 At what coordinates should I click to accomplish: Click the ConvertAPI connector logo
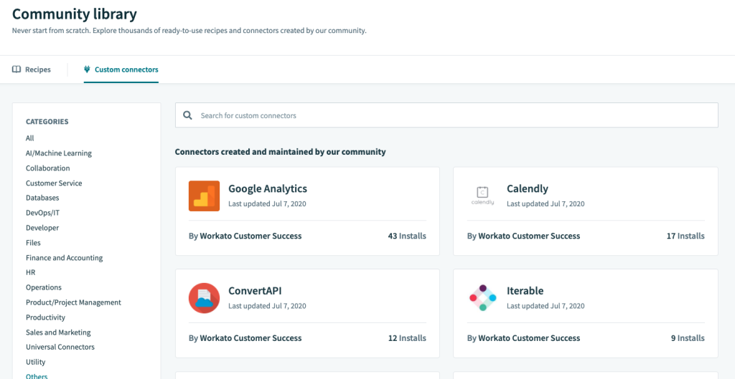[204, 298]
